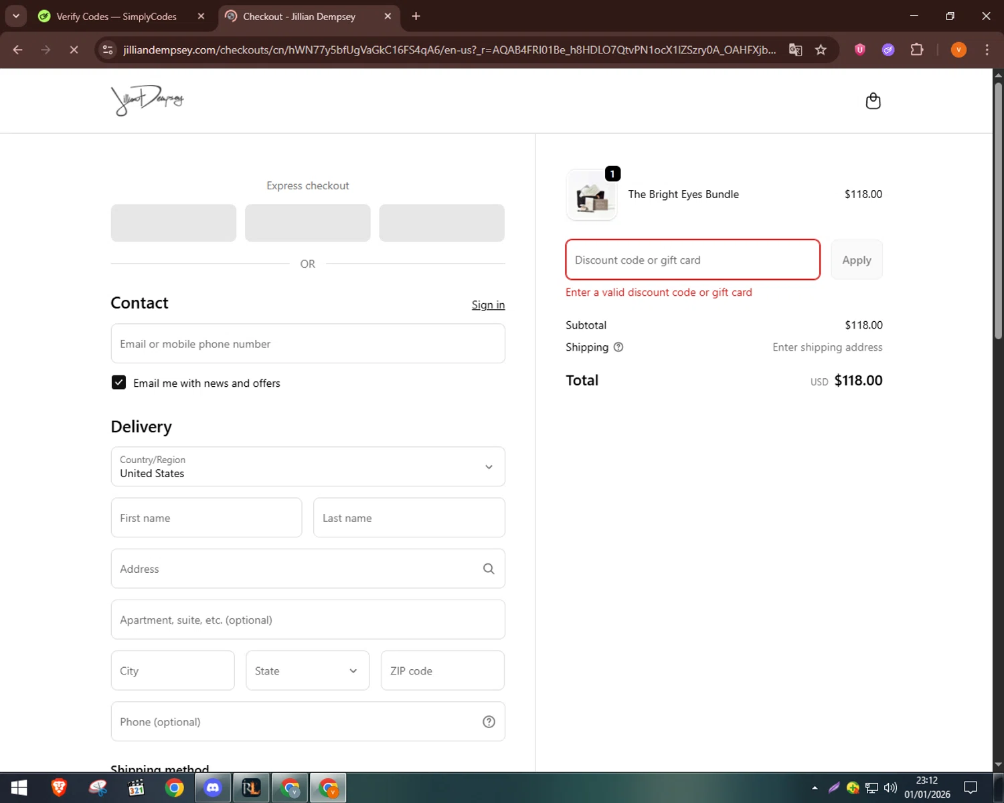
Task: Open the Extensions puzzle piece menu
Action: (x=917, y=50)
